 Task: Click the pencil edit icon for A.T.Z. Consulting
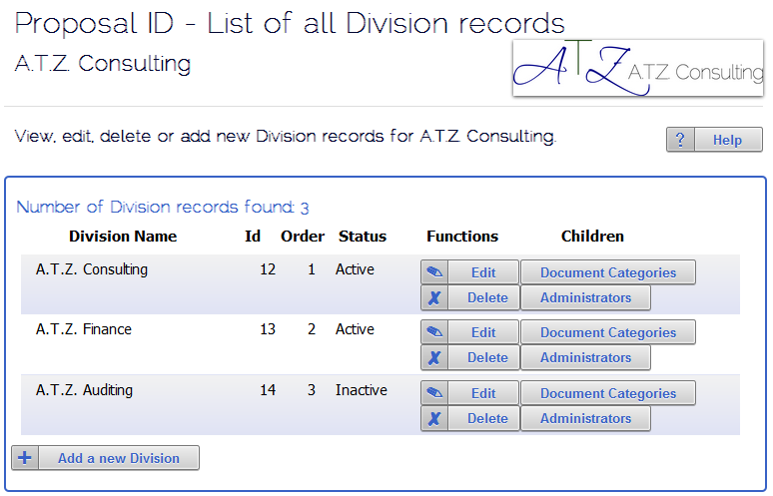pyautogui.click(x=434, y=272)
